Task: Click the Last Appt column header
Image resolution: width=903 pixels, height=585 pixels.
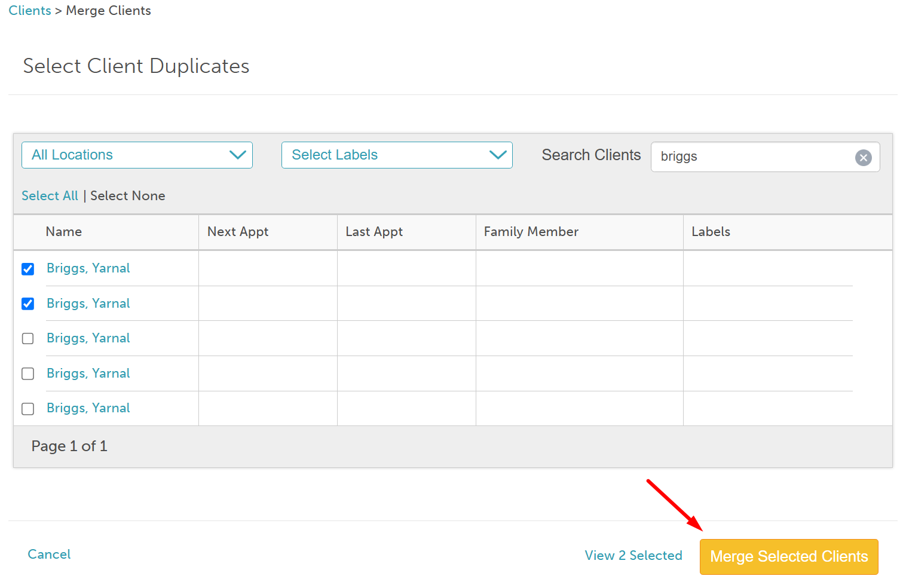Action: (374, 232)
